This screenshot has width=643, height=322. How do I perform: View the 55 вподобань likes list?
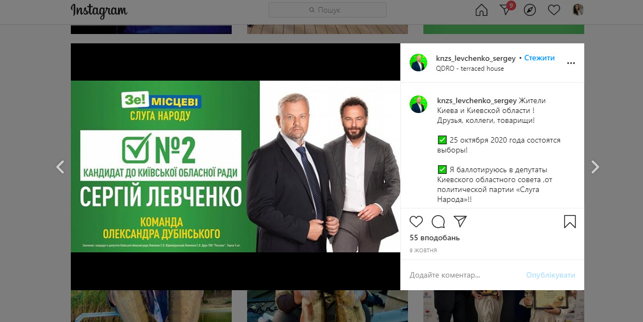[435, 238]
